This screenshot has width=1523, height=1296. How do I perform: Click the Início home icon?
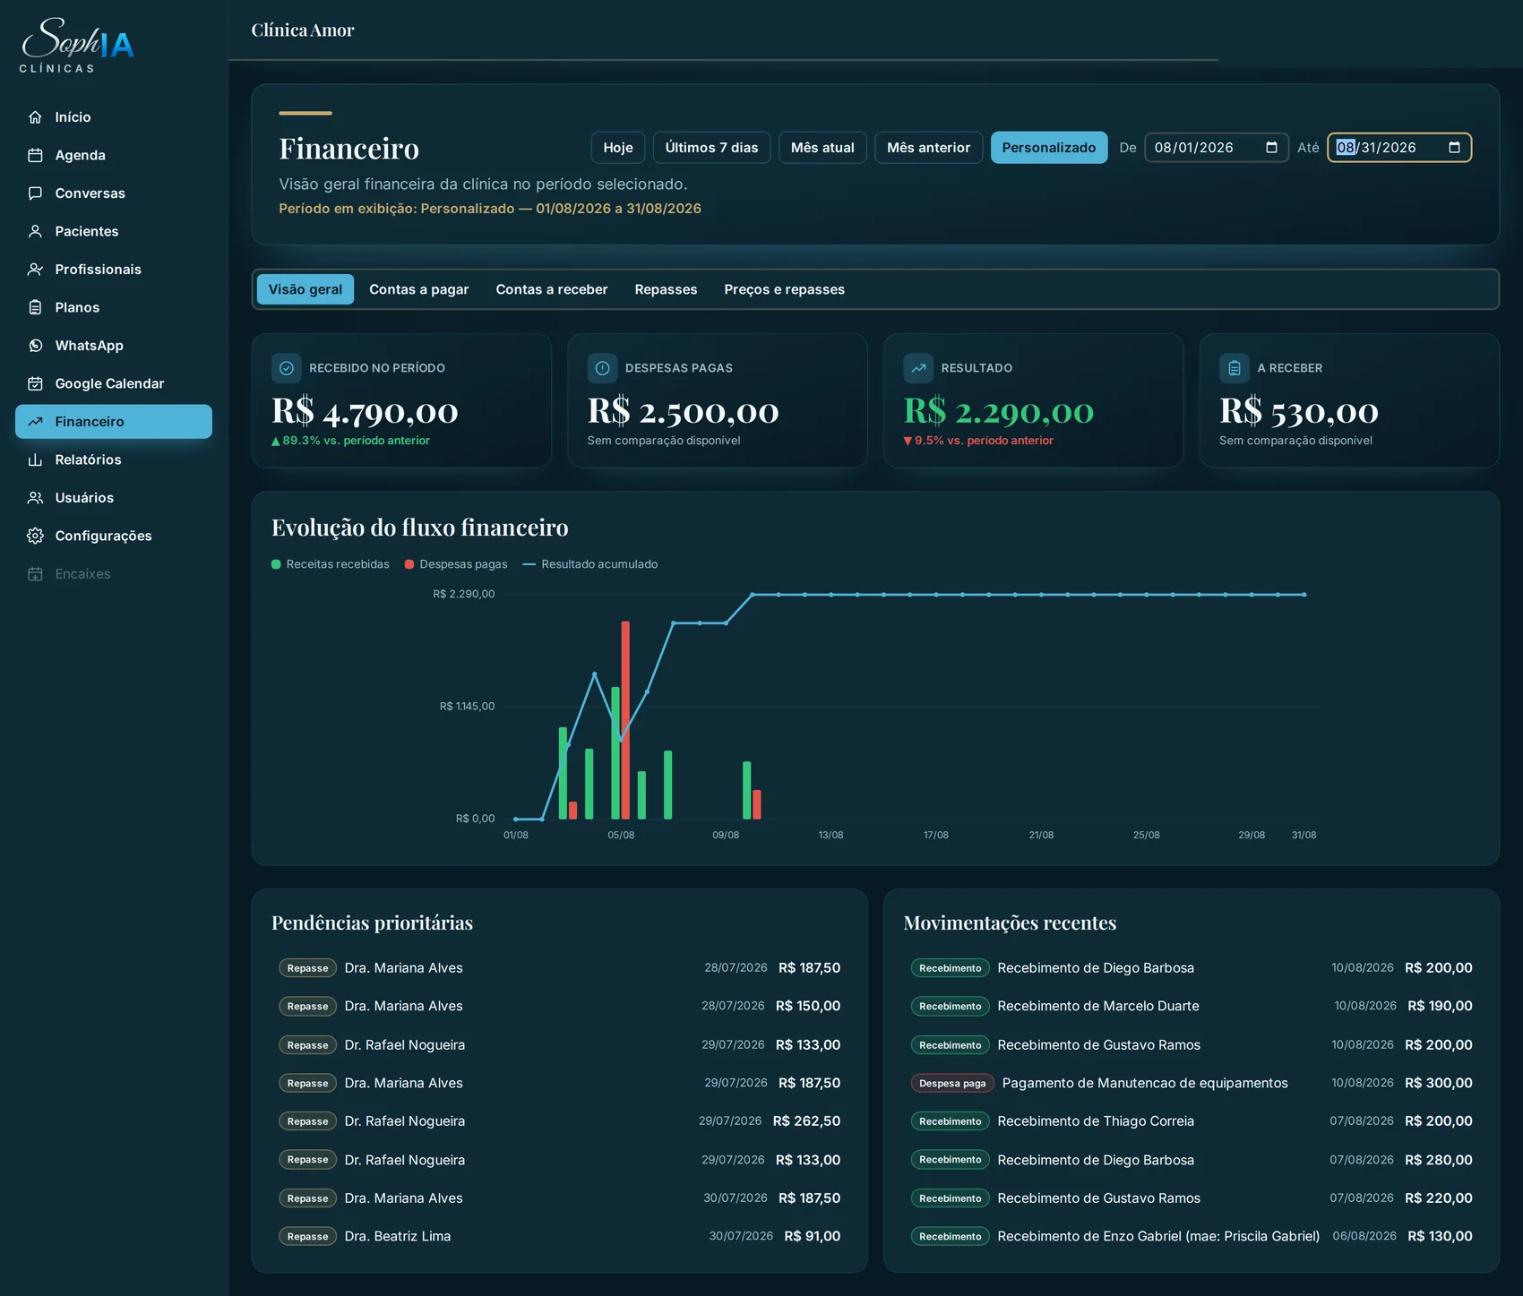point(35,117)
